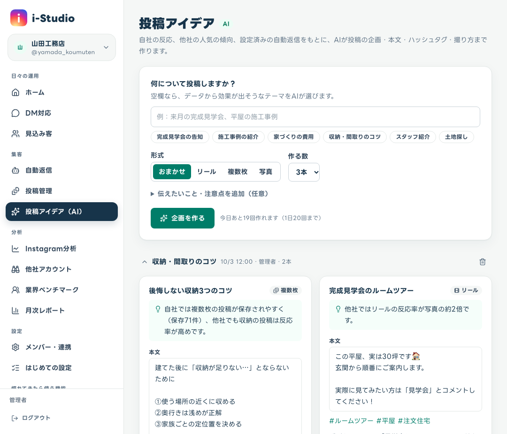This screenshot has height=434, width=507.
Task: Open the ホーム home icon
Action: [x=15, y=92]
